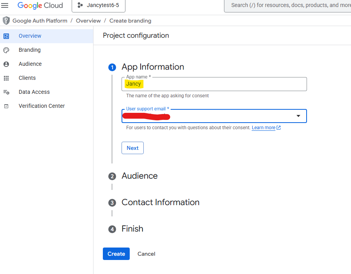Click the App Information step heading
351x274 pixels.
point(153,67)
